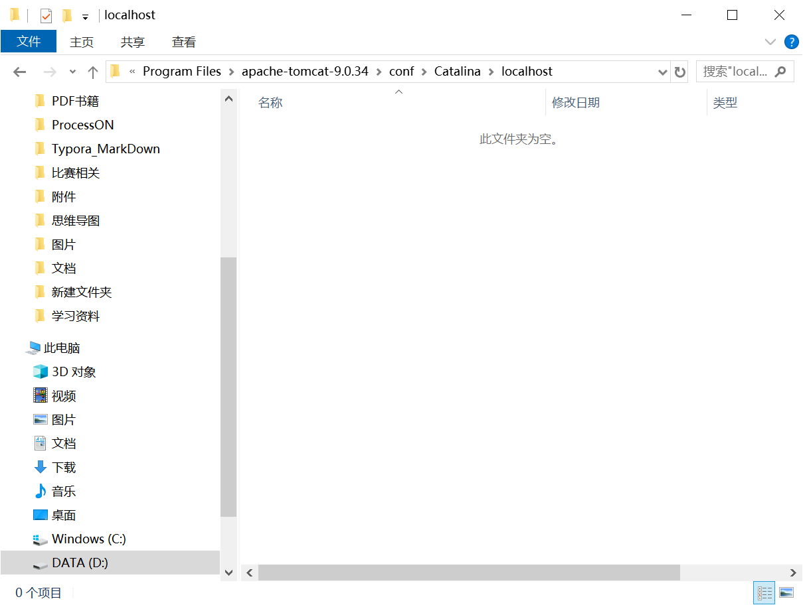The height and width of the screenshot is (605, 803).
Task: Click Catalina in the address path
Action: (457, 71)
